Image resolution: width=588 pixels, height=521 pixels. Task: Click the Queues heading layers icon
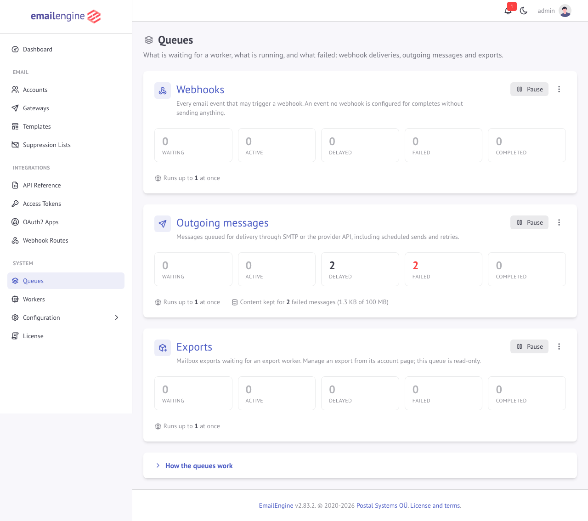tap(149, 40)
